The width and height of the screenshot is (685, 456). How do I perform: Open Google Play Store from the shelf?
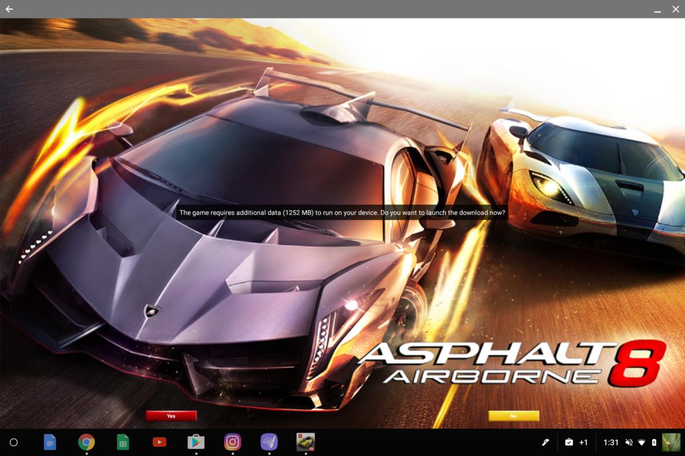(196, 442)
